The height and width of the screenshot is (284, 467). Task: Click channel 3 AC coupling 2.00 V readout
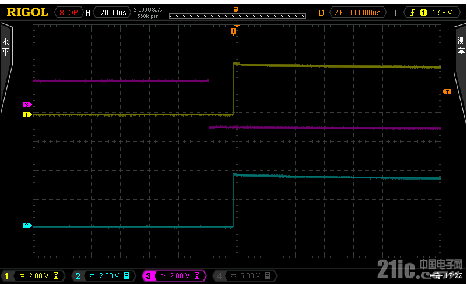tap(175, 276)
